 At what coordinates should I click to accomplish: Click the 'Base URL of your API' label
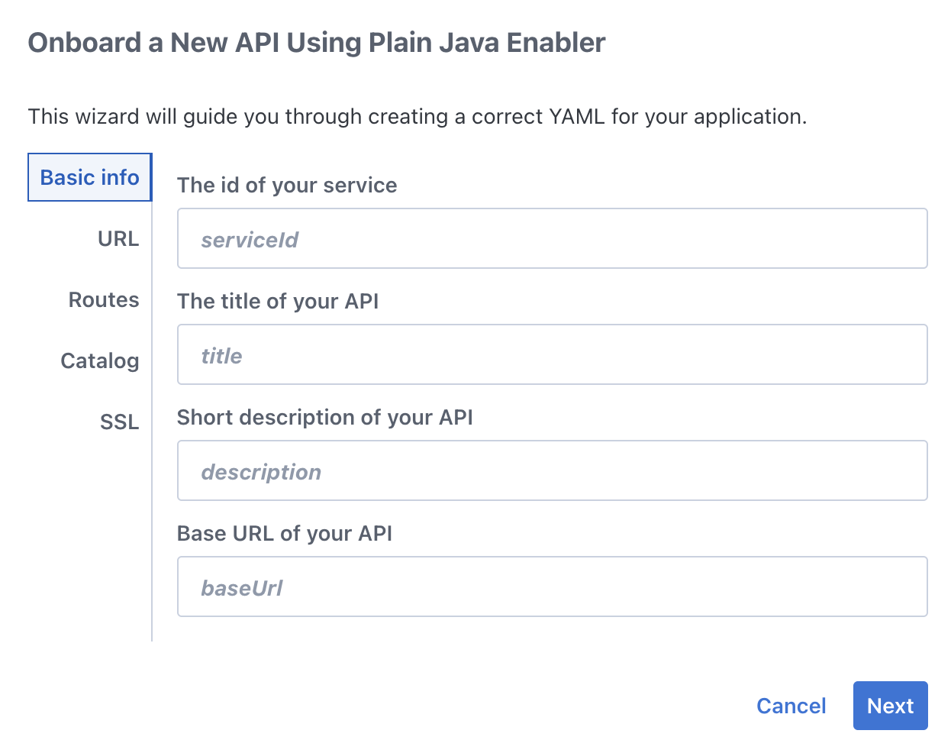point(284,534)
